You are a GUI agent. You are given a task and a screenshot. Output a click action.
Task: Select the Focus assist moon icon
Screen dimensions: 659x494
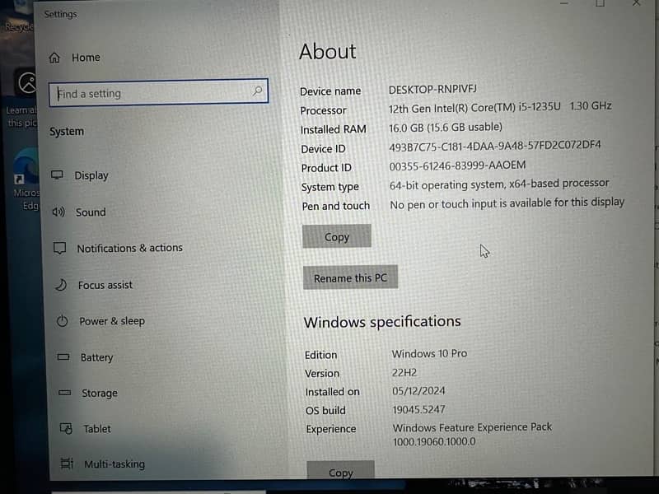[x=60, y=285]
